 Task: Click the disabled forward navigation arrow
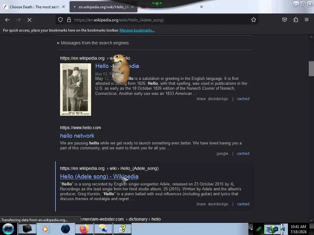(18, 20)
